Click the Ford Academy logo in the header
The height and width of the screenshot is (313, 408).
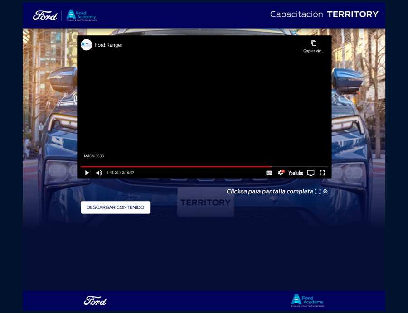(81, 15)
